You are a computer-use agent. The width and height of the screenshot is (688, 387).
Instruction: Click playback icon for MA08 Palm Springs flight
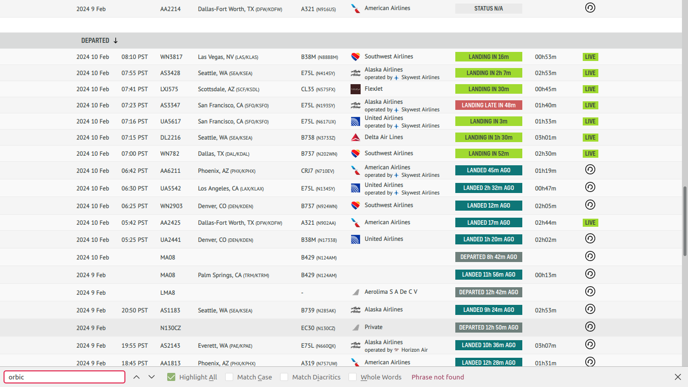(x=590, y=274)
